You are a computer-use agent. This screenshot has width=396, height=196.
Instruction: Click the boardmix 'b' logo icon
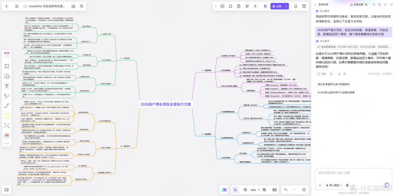click(x=265, y=6)
